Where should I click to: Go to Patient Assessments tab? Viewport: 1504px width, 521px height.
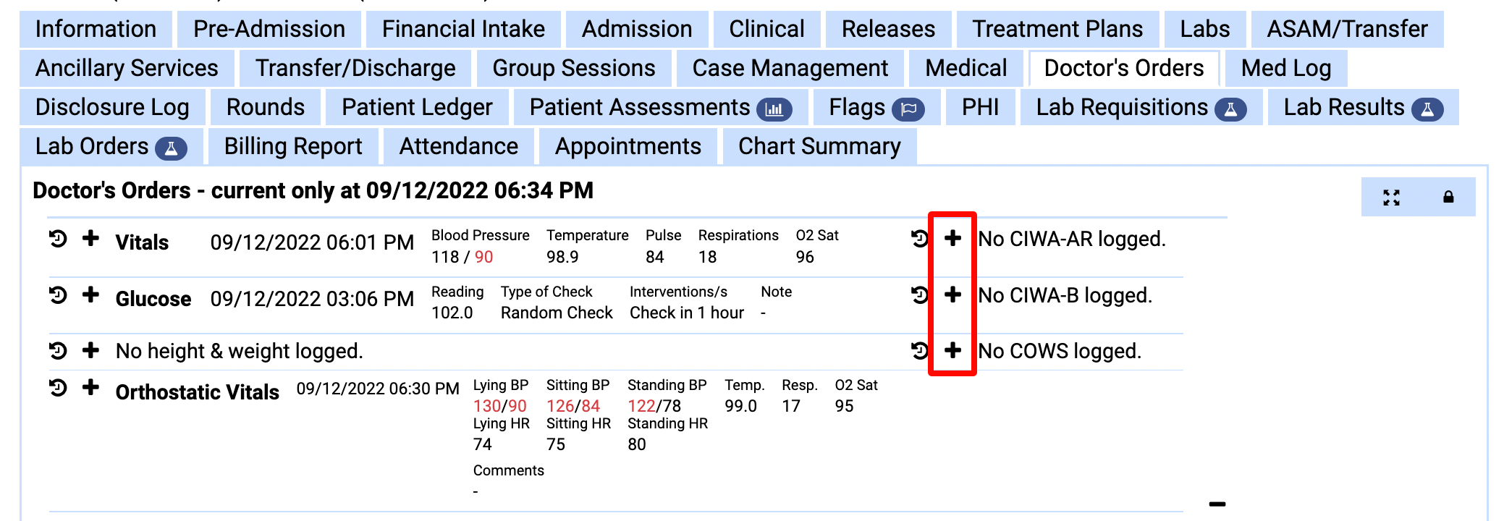pos(660,107)
